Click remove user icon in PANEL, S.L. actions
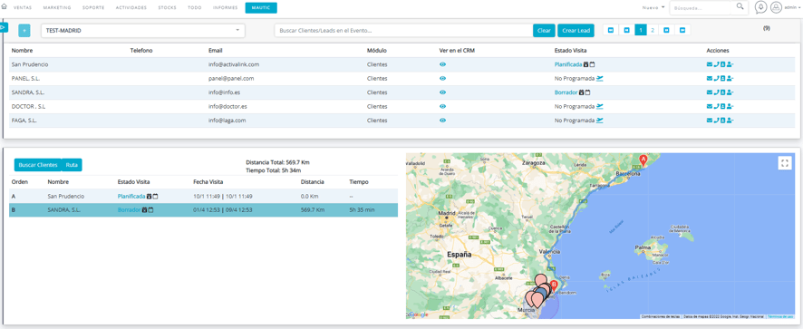This screenshot has width=803, height=329. point(730,79)
